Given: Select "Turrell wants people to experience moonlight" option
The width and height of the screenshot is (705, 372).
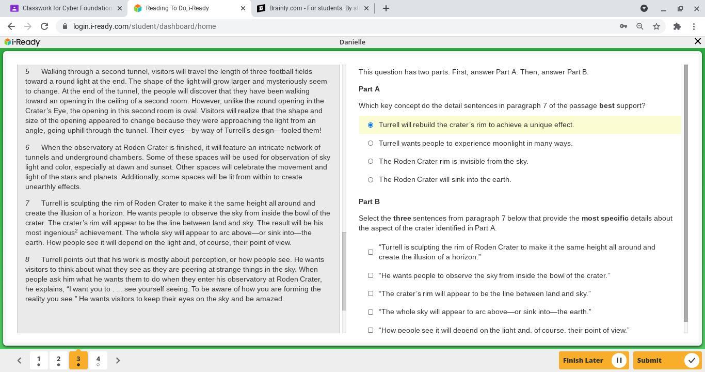Looking at the screenshot, I should pos(370,143).
